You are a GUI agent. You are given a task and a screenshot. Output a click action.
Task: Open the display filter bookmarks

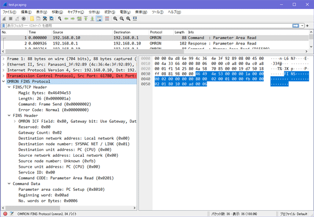pos(4,26)
